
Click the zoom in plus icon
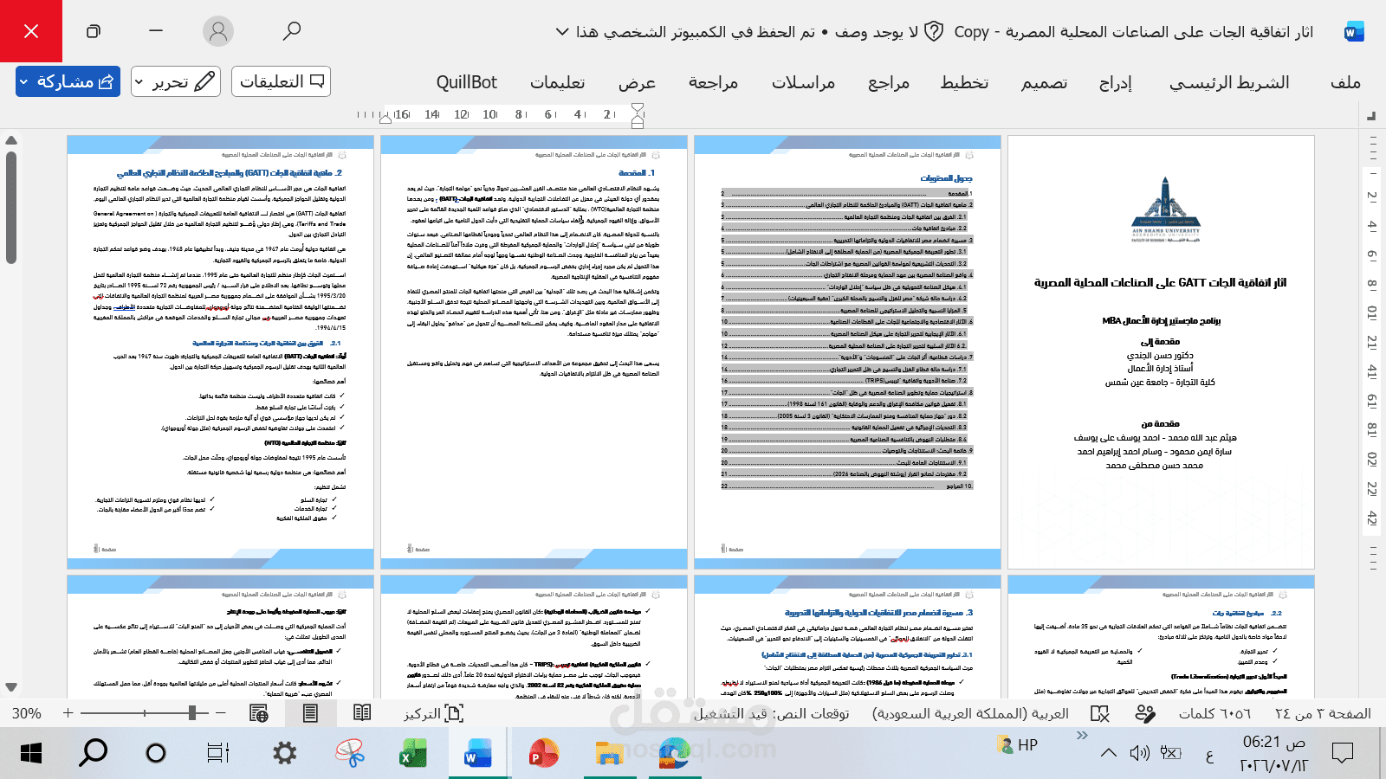pos(68,713)
